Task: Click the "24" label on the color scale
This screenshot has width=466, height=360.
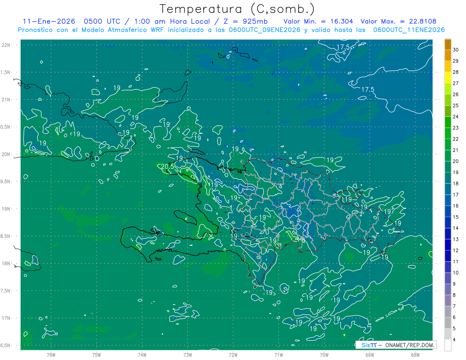Action: click(x=456, y=117)
